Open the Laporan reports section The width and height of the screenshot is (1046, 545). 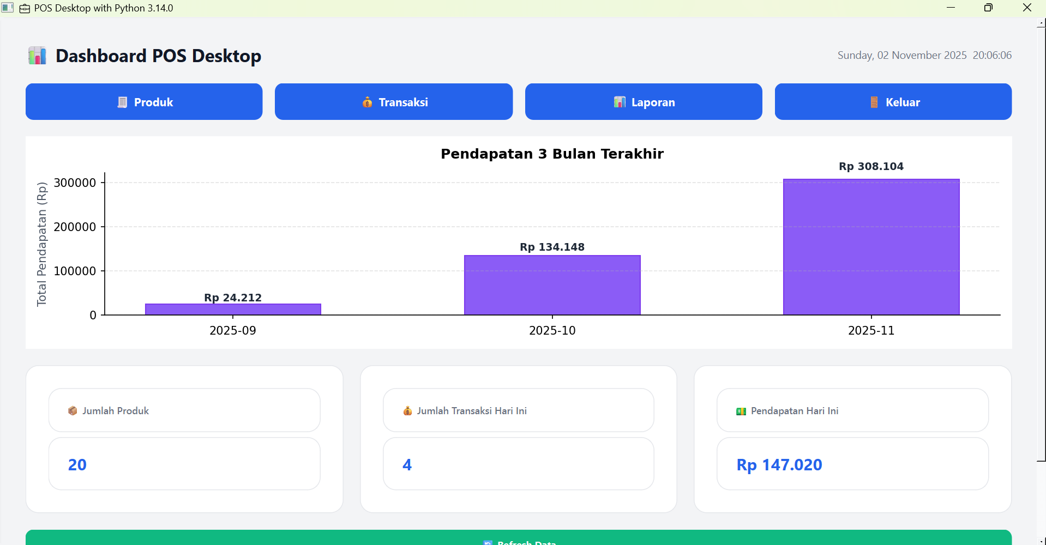click(x=643, y=102)
